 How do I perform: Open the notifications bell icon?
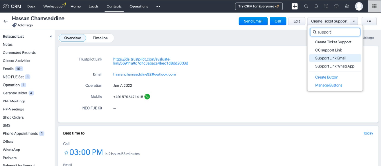[x=316, y=6]
